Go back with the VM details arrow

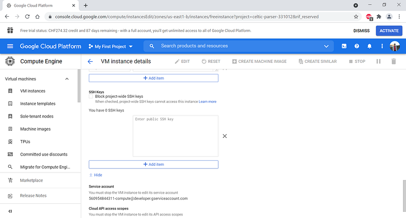90,61
